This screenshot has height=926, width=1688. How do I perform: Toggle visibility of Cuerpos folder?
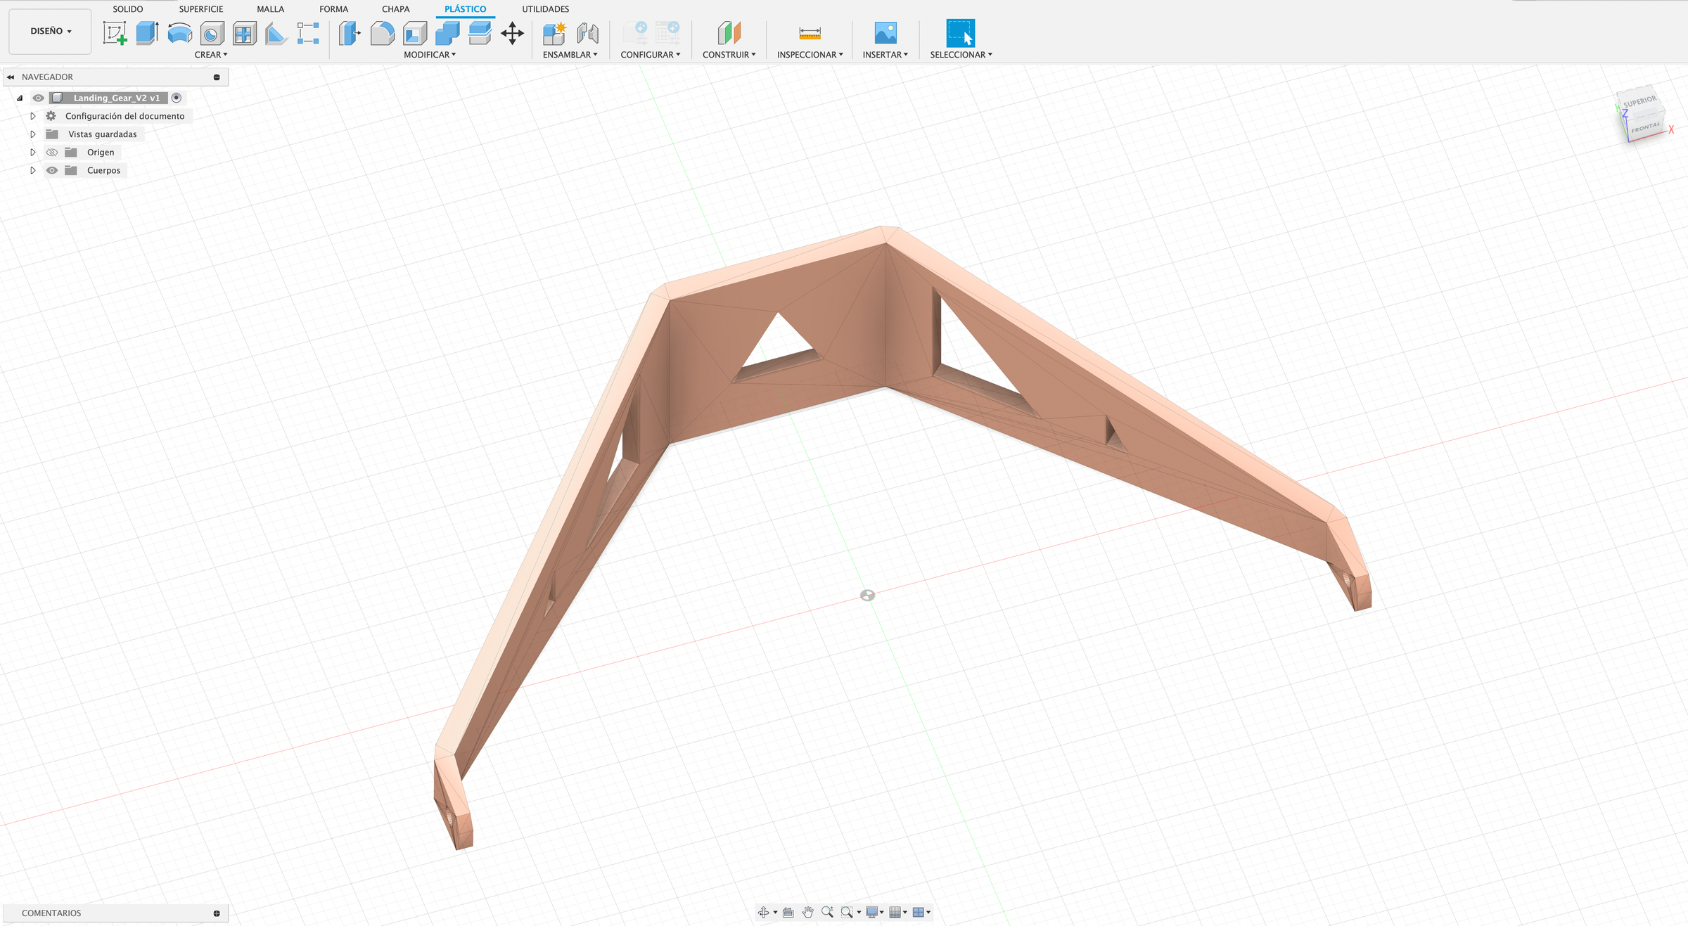pyautogui.click(x=52, y=170)
